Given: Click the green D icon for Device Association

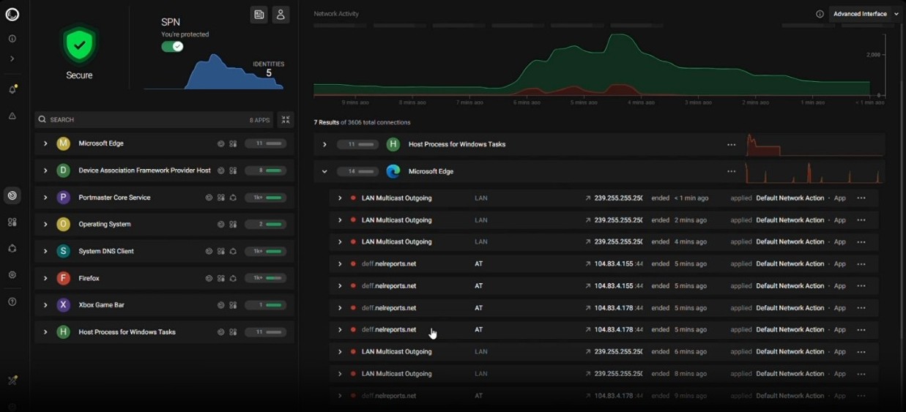Looking at the screenshot, I should coord(64,171).
